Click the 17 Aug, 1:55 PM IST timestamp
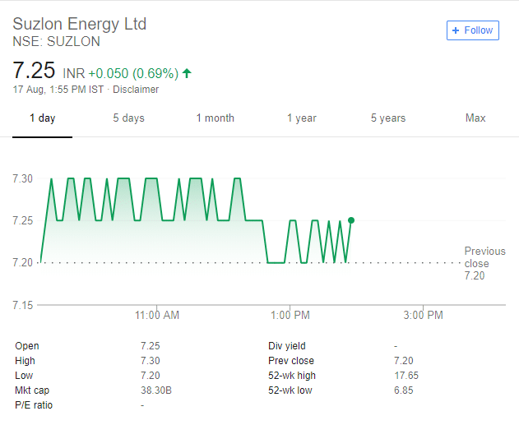The height and width of the screenshot is (425, 519). 58,90
